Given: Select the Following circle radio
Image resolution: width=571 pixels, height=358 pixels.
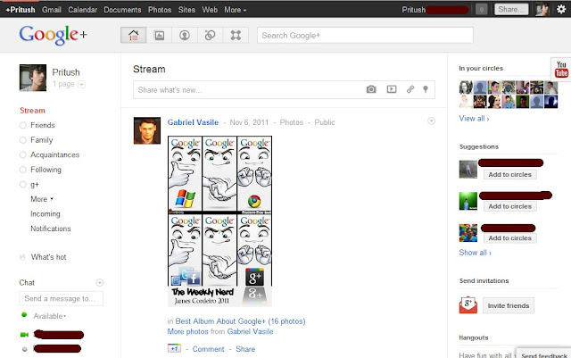Looking at the screenshot, I should pos(23,170).
